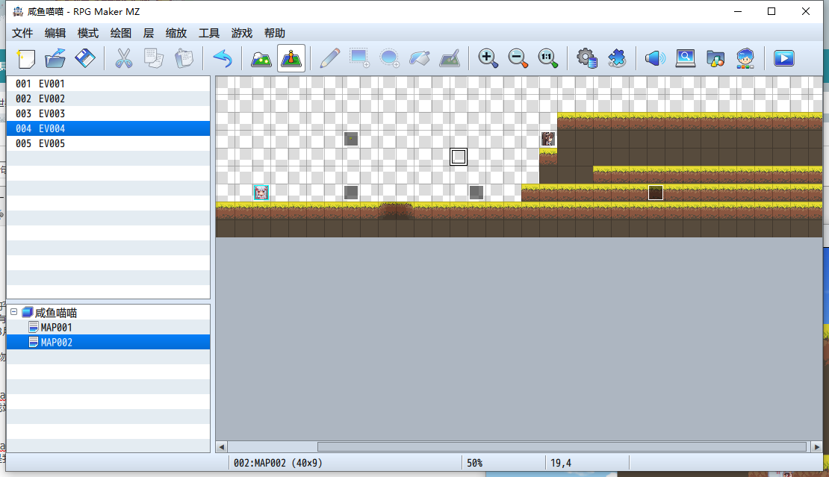Switch to Map editing mode icon
Image resolution: width=829 pixels, height=477 pixels.
pos(261,58)
